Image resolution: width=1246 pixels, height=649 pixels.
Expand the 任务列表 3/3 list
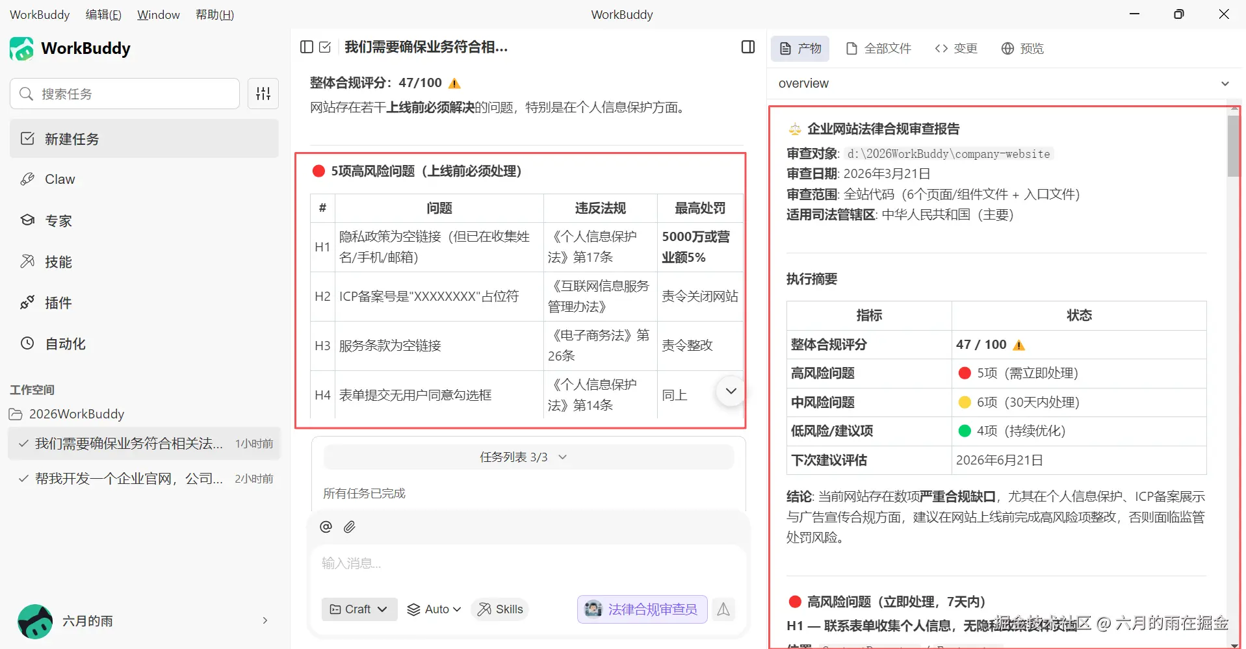tap(528, 457)
